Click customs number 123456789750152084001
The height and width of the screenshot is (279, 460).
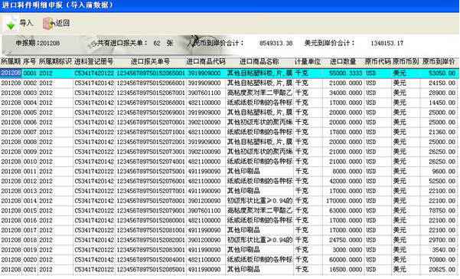pyautogui.click(x=151, y=260)
